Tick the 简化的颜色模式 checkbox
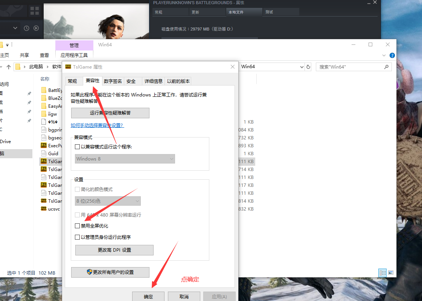 pyautogui.click(x=77, y=189)
